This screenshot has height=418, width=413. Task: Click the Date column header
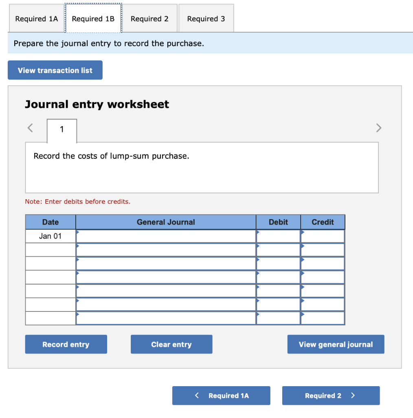point(51,222)
